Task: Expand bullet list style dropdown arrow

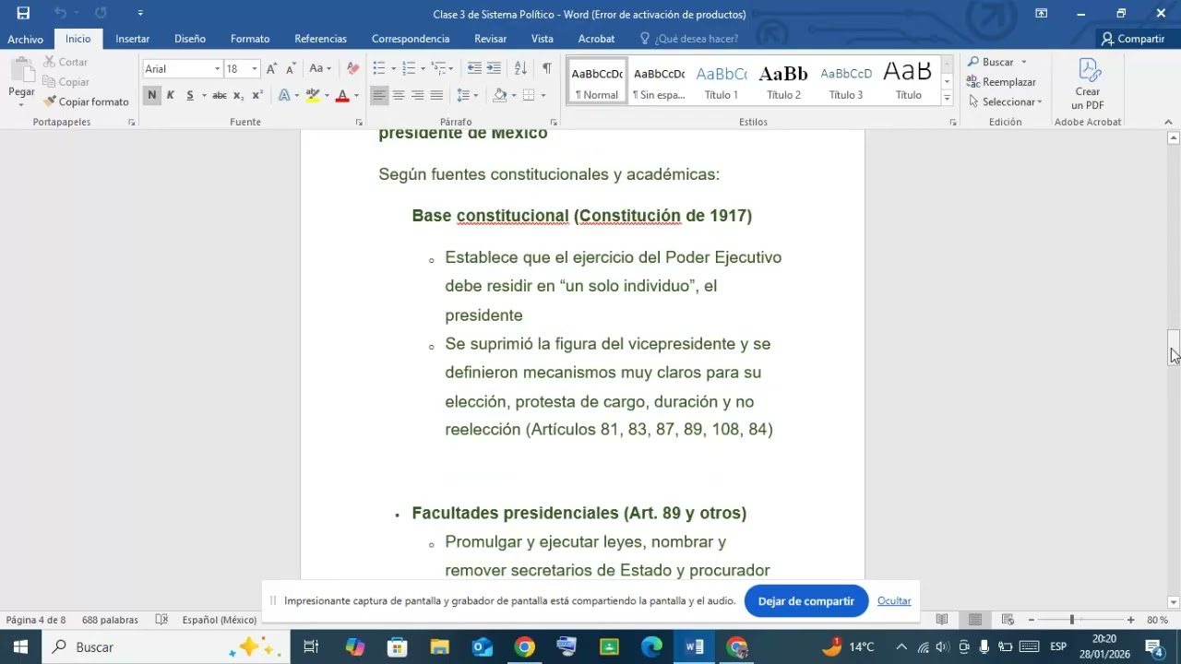Action: [393, 69]
